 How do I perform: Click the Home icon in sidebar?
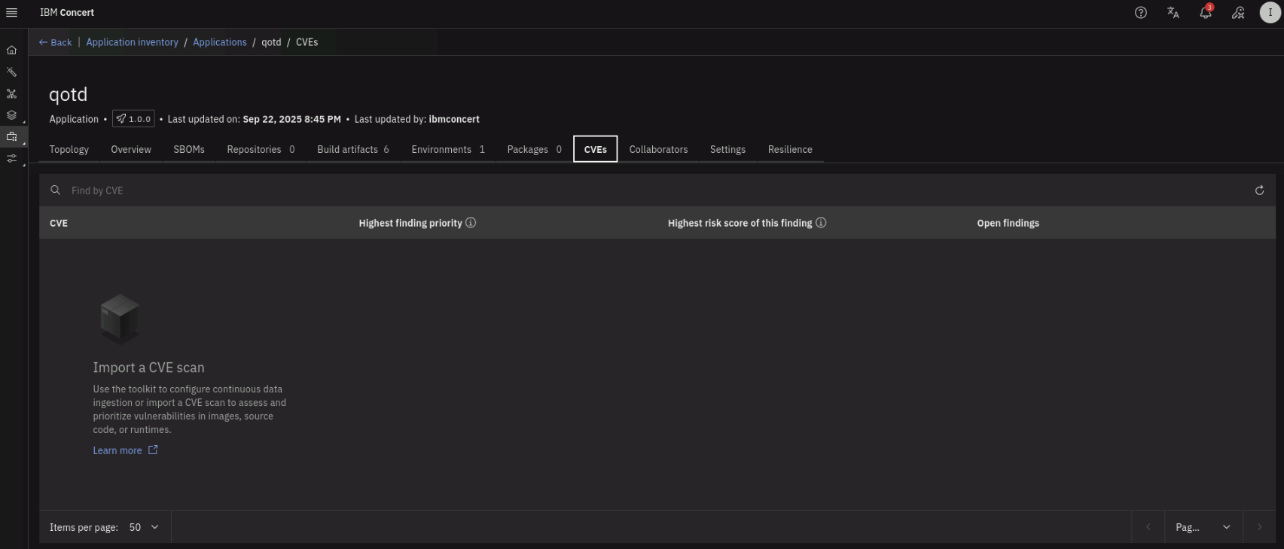point(11,50)
